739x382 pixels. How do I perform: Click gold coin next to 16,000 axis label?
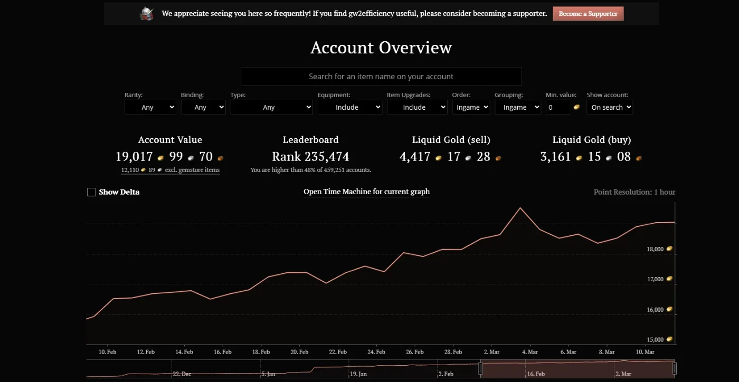669,309
